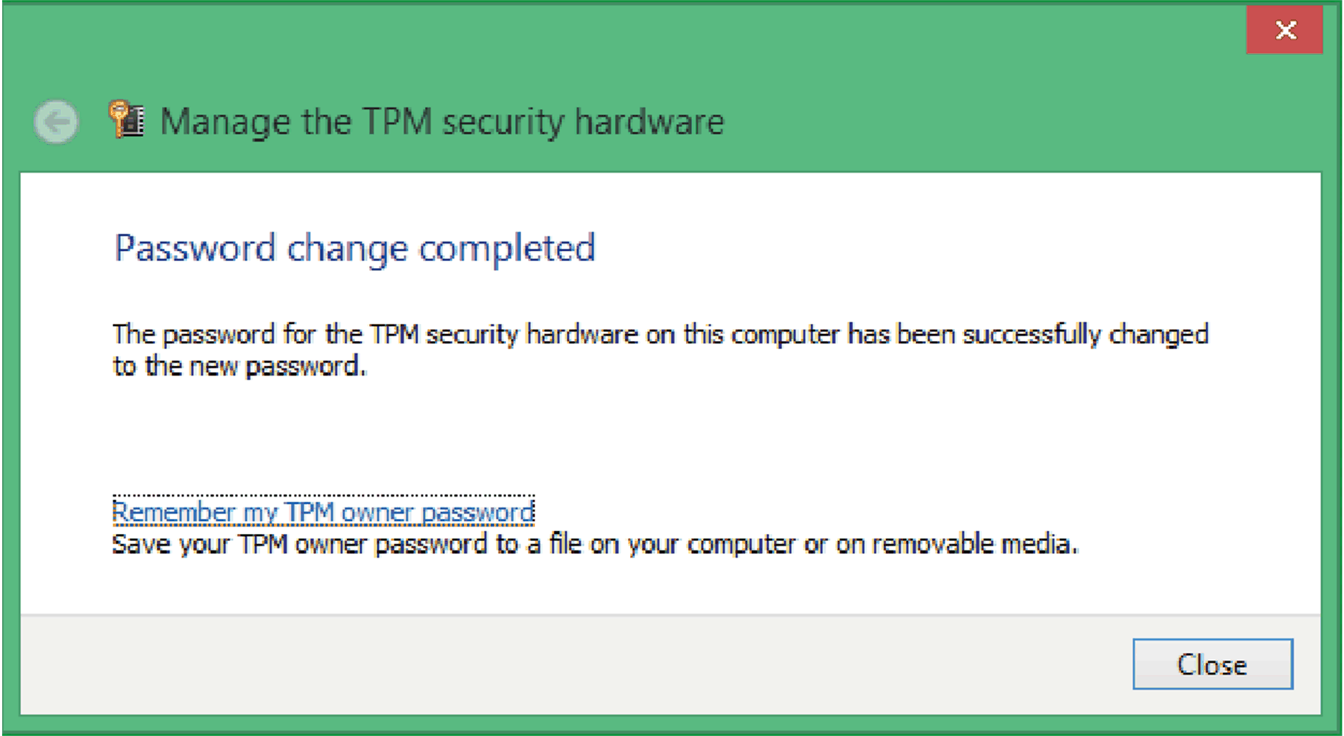The width and height of the screenshot is (1344, 736).
Task: Click the word "hardware" in the window title
Action: point(649,122)
